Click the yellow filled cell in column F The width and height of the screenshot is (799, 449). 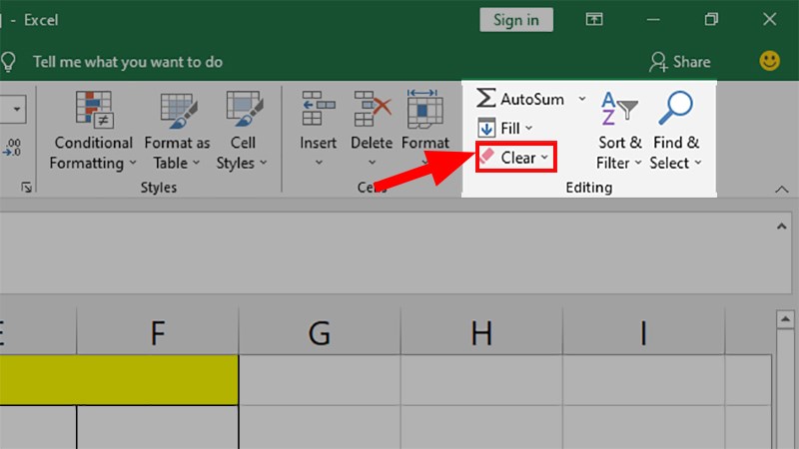[157, 379]
